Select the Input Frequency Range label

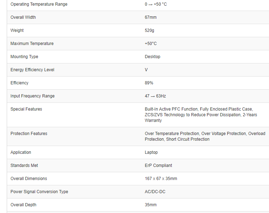(33, 96)
